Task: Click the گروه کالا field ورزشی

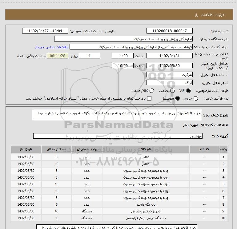Action: 118,136
